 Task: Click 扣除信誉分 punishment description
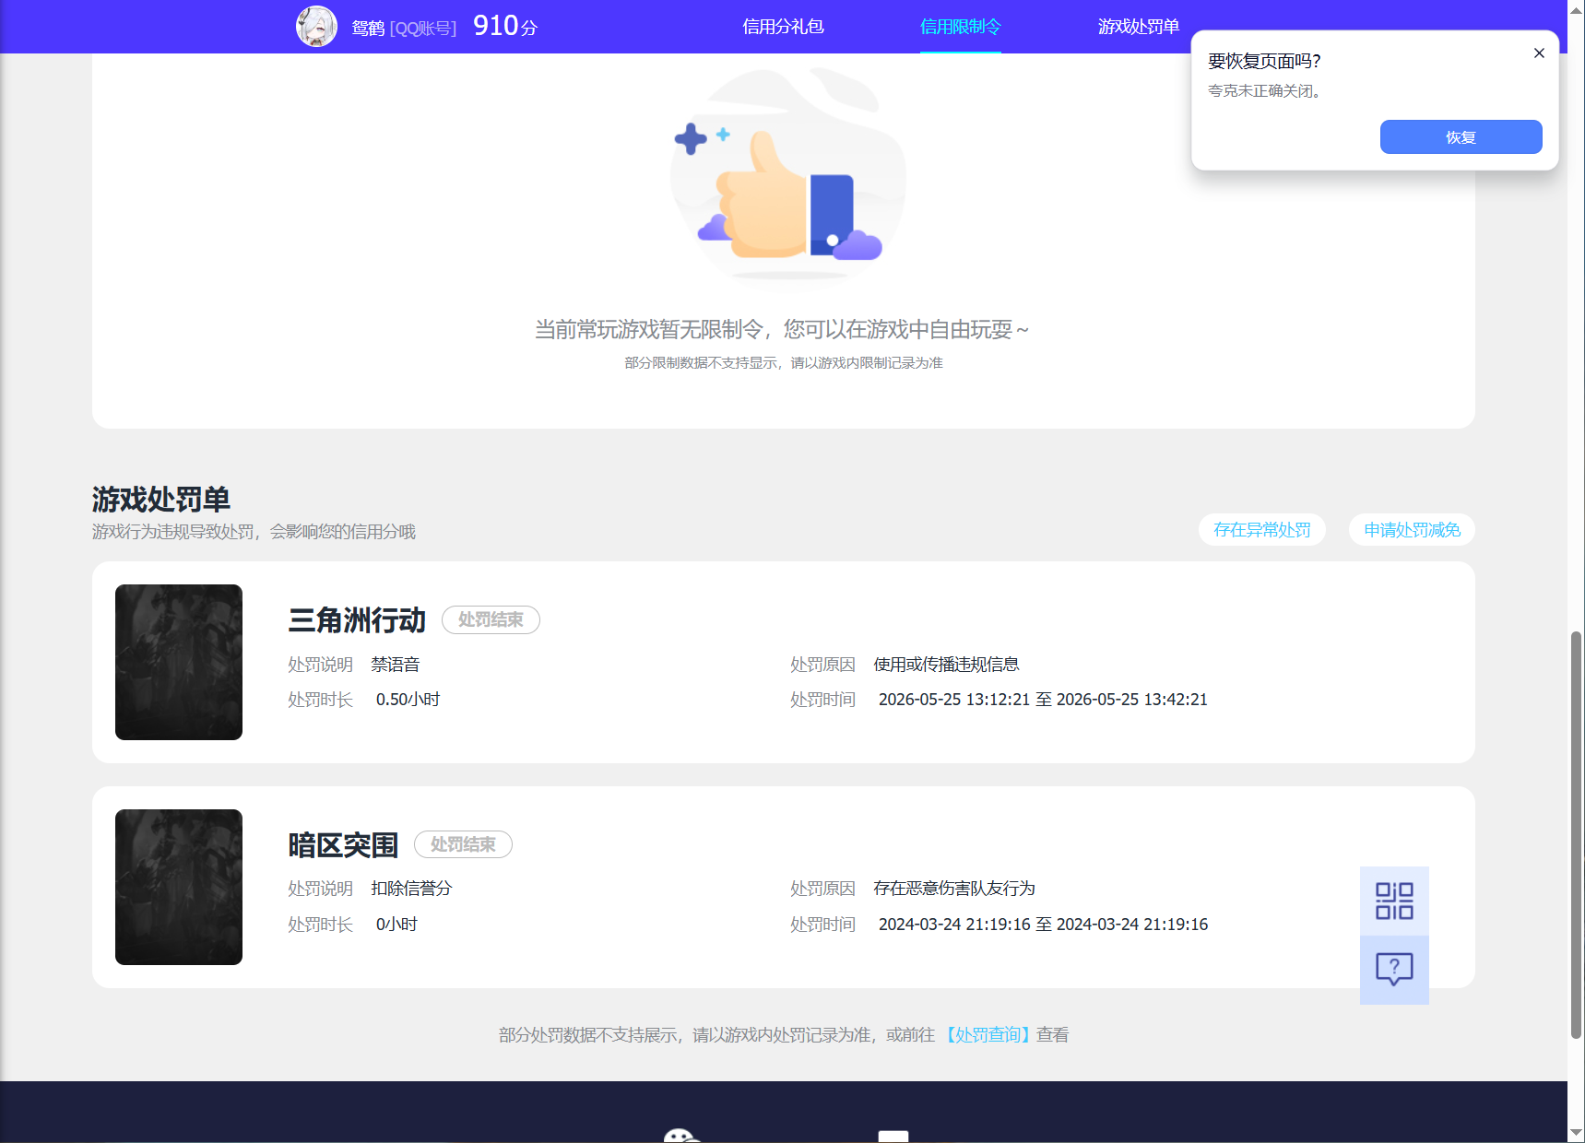click(x=411, y=889)
